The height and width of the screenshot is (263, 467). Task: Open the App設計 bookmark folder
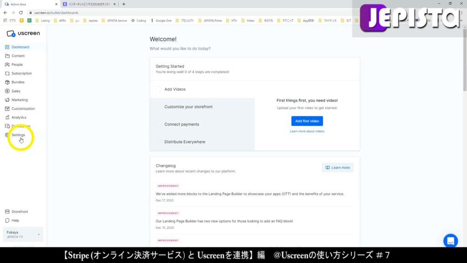click(x=306, y=21)
